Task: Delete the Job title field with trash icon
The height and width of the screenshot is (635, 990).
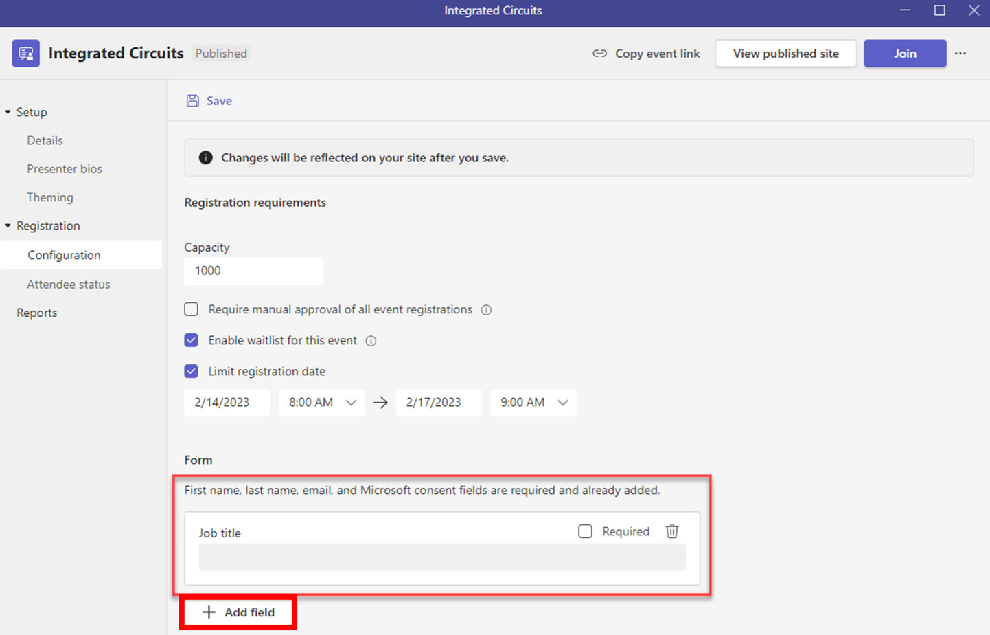Action: (672, 531)
